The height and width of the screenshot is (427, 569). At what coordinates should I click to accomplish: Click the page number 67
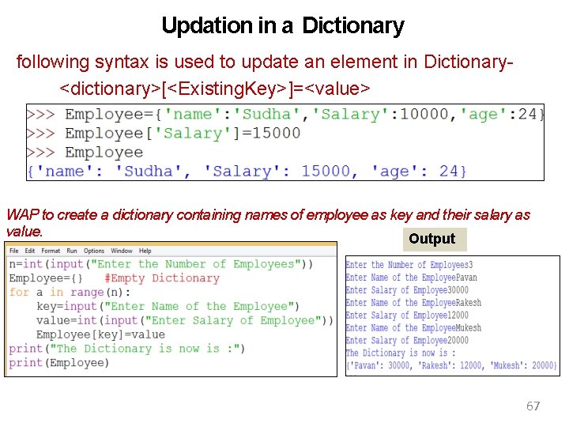pos(533,406)
